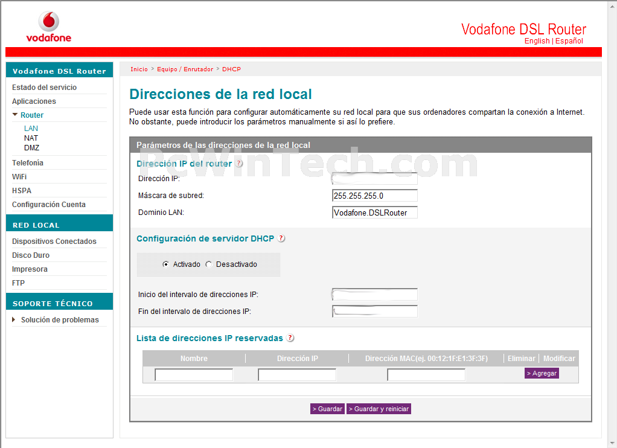The image size is (617, 448).
Task: Open Aplicaciones menu item
Action: click(x=34, y=101)
